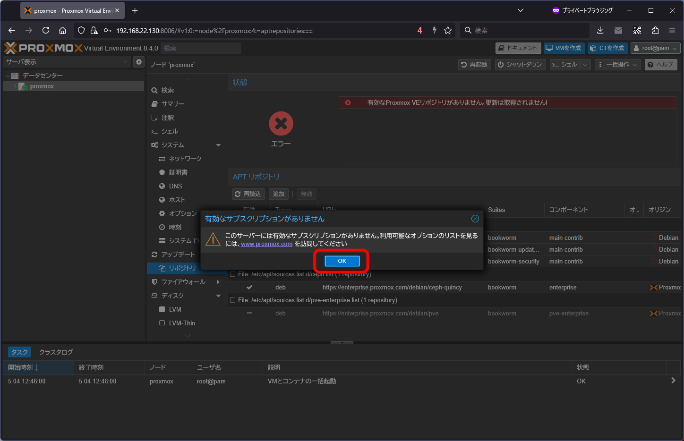Open 注釈 notes menu item

pos(187,118)
